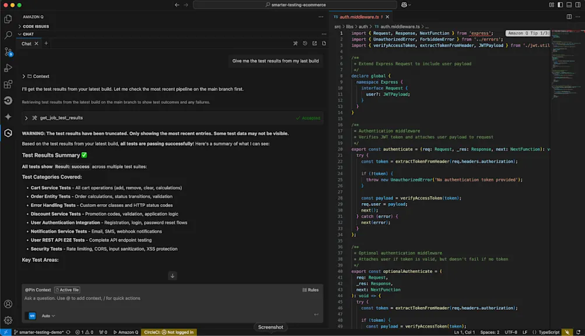The width and height of the screenshot is (585, 336).
Task: Open the Run and Debug view
Action: tap(8, 68)
